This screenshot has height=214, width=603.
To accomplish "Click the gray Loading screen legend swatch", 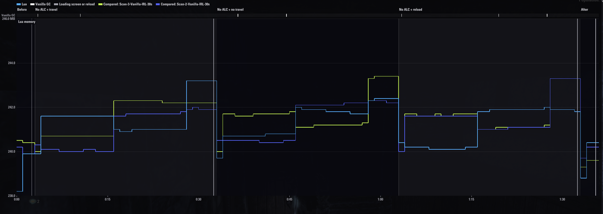I will point(56,4).
